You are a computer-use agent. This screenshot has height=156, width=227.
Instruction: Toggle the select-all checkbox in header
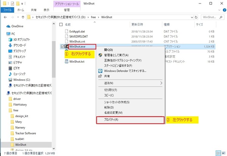tap(61, 25)
